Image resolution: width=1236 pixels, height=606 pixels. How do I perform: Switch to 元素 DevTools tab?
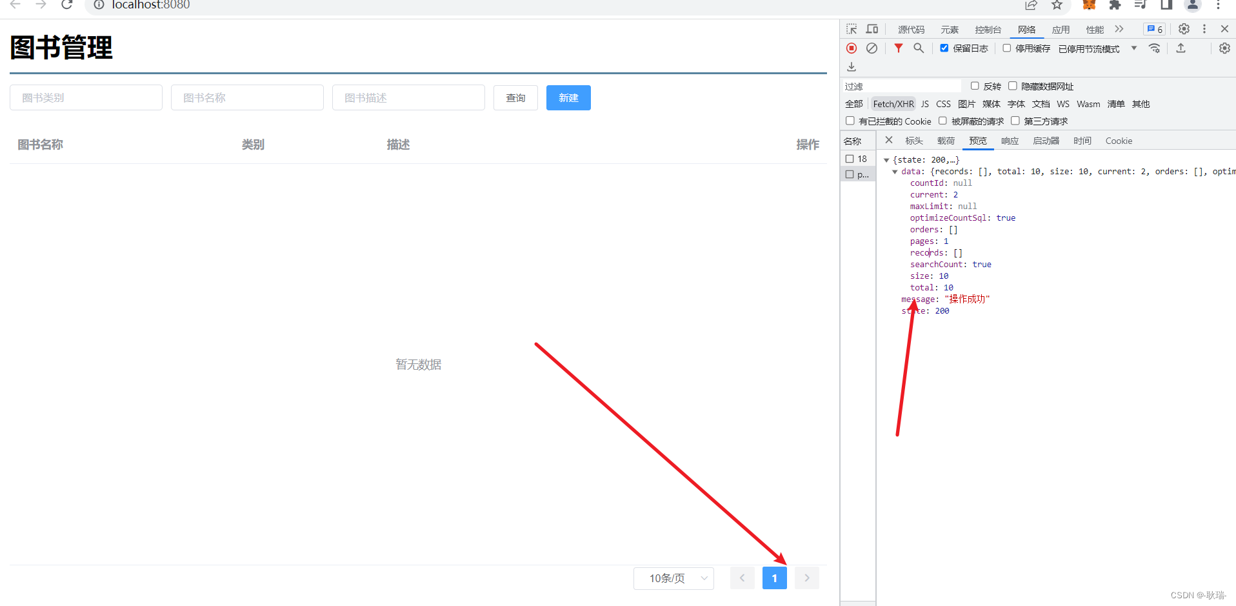950,30
